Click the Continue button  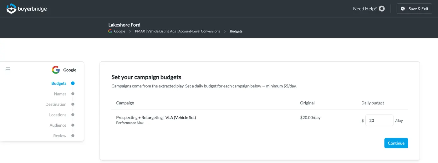point(396,143)
